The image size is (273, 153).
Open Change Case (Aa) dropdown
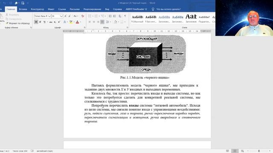pyautogui.click(x=76, y=16)
